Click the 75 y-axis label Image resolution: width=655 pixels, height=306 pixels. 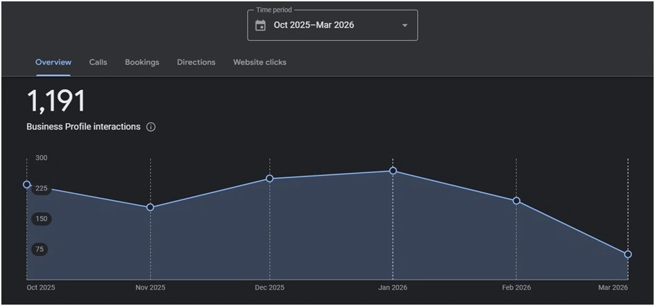40,249
